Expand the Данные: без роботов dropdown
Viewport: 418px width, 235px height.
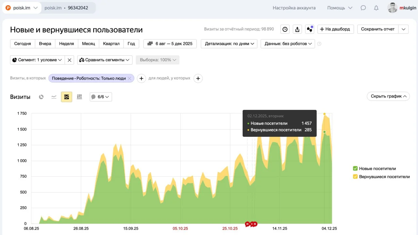tap(287, 44)
